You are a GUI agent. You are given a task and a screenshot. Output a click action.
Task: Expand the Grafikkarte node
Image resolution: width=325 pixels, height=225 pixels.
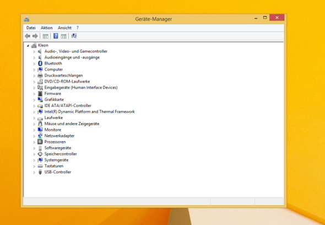34,100
